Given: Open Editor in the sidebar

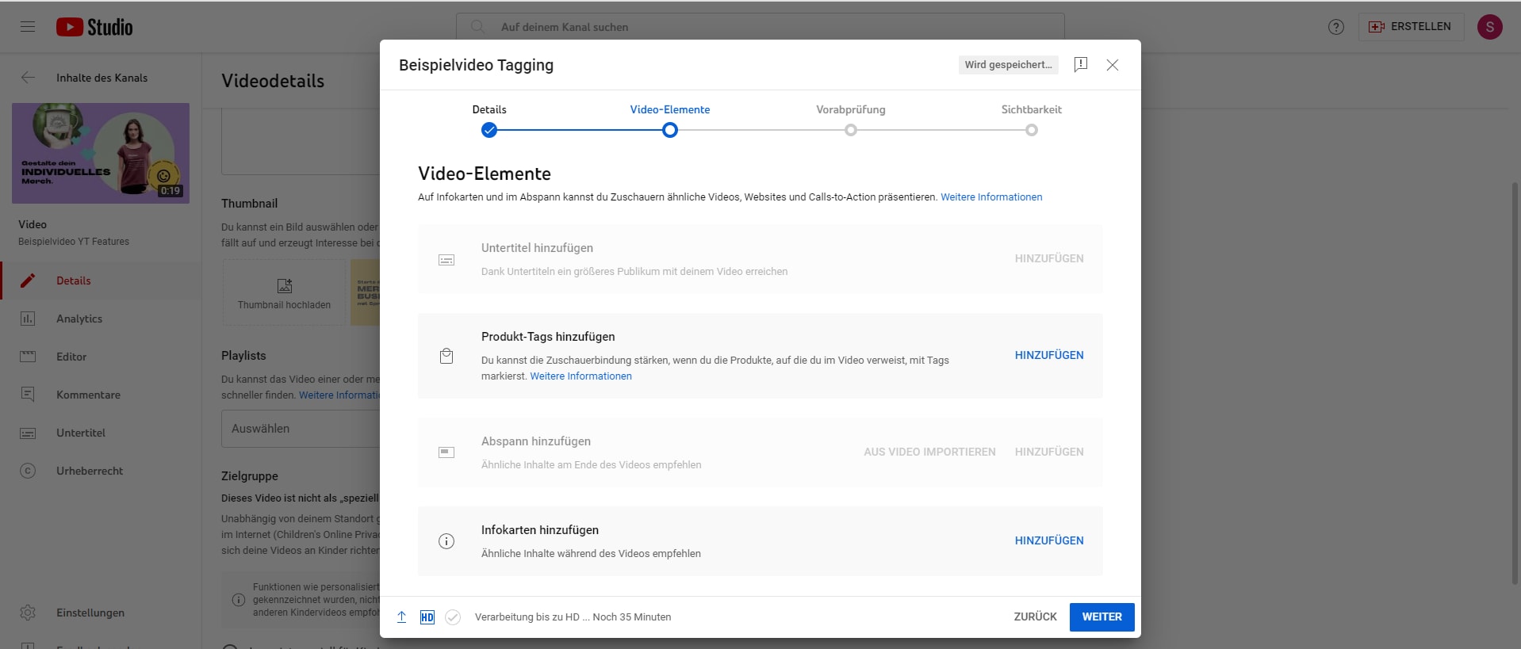Looking at the screenshot, I should pyautogui.click(x=101, y=357).
